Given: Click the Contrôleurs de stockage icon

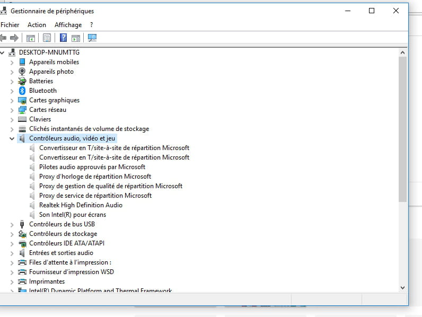Looking at the screenshot, I should coord(22,234).
